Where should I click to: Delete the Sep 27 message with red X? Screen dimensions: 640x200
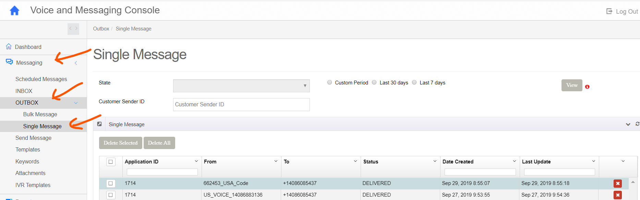tap(617, 195)
